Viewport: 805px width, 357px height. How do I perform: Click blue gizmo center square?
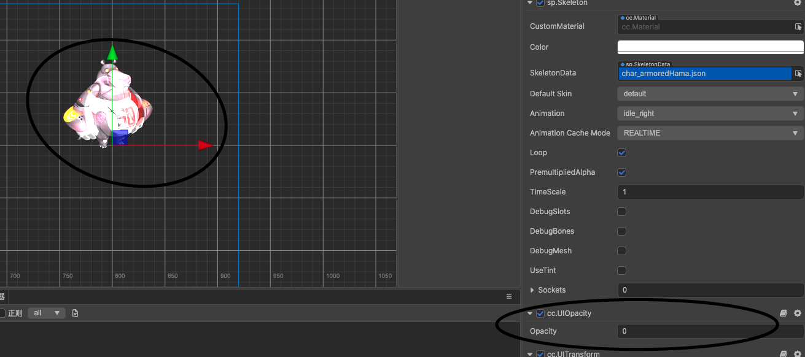120,137
